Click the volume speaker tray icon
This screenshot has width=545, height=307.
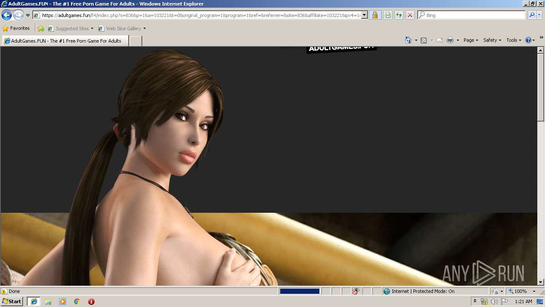pos(494,301)
